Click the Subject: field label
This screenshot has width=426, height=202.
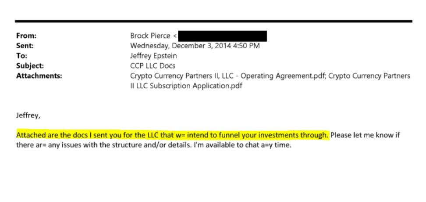[30, 66]
